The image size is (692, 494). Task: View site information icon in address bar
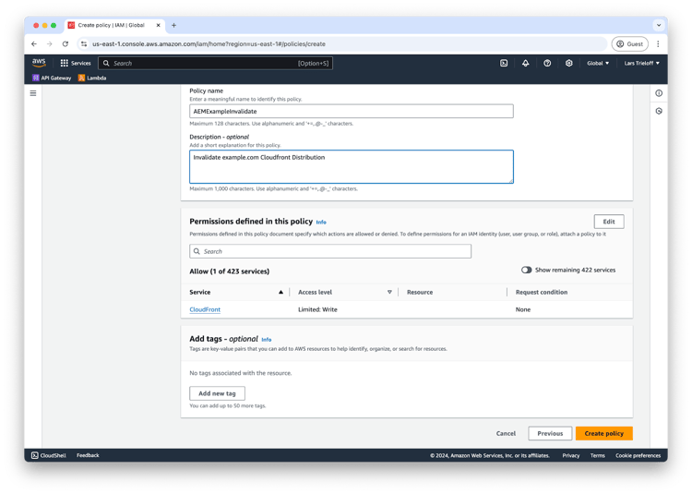(84, 43)
